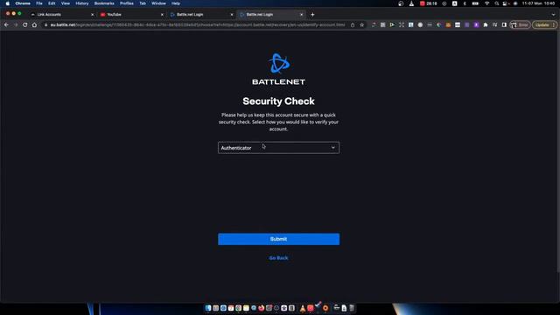Follow the Go Back link
The height and width of the screenshot is (315, 560).
click(278, 258)
